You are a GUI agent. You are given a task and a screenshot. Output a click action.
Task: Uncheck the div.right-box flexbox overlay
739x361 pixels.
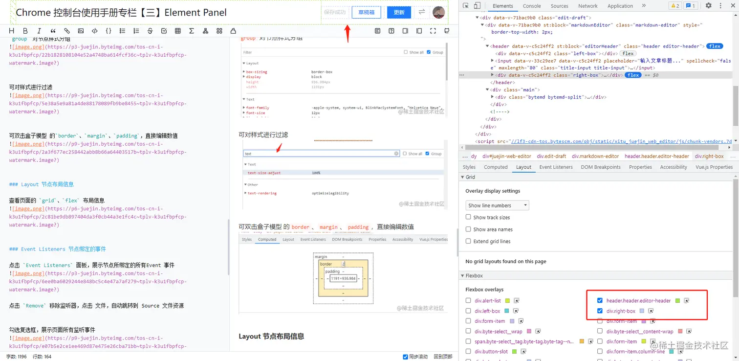(x=600, y=311)
